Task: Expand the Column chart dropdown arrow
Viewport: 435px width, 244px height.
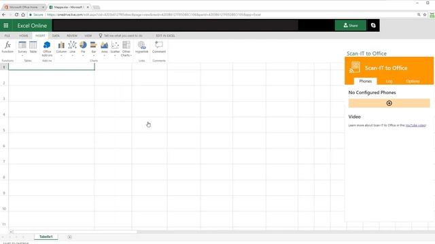Action: coord(61,56)
